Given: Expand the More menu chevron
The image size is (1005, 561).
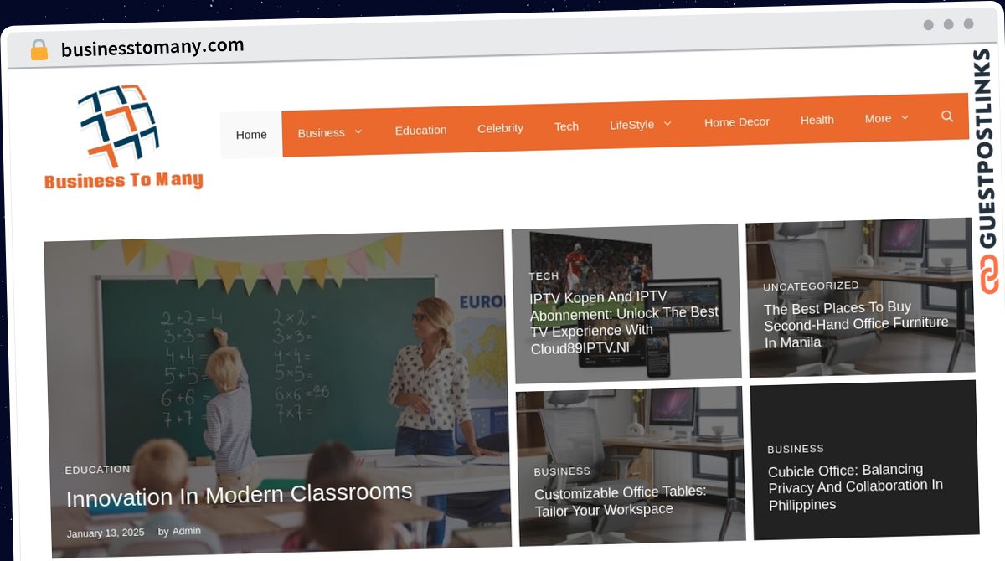Looking at the screenshot, I should [x=904, y=118].
